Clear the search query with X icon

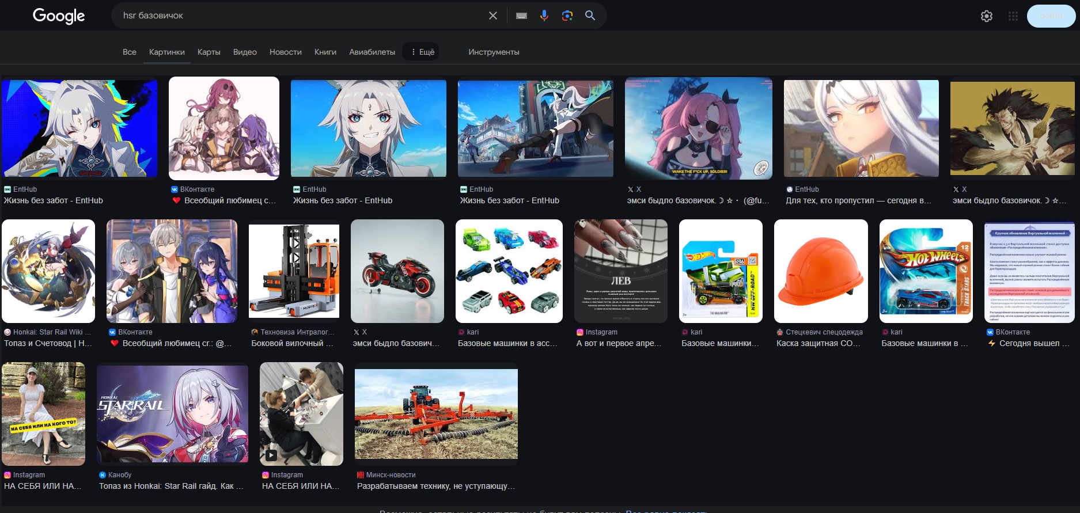coord(493,16)
